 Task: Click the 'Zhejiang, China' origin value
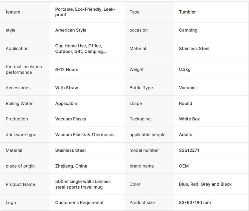click(71, 166)
